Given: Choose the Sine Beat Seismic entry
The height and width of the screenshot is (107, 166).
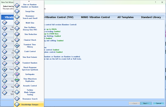Looking at the screenshot, I should pyautogui.click(x=30, y=57).
